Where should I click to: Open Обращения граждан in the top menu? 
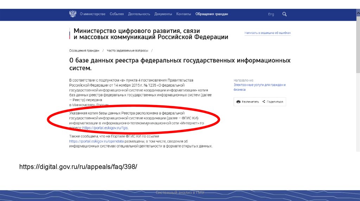point(212,14)
